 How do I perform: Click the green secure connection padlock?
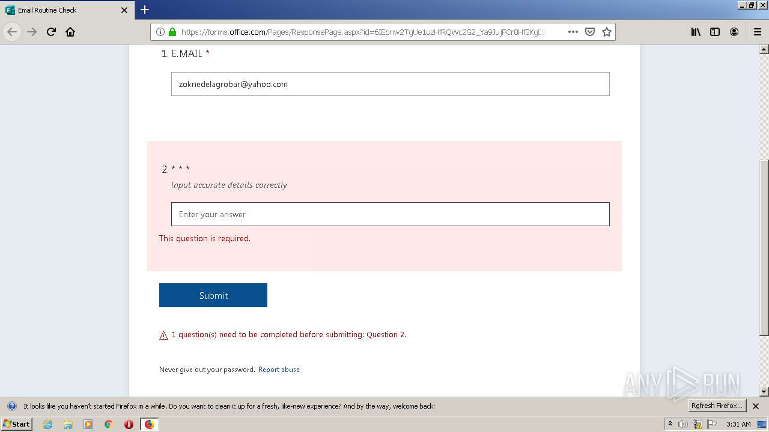[x=172, y=32]
